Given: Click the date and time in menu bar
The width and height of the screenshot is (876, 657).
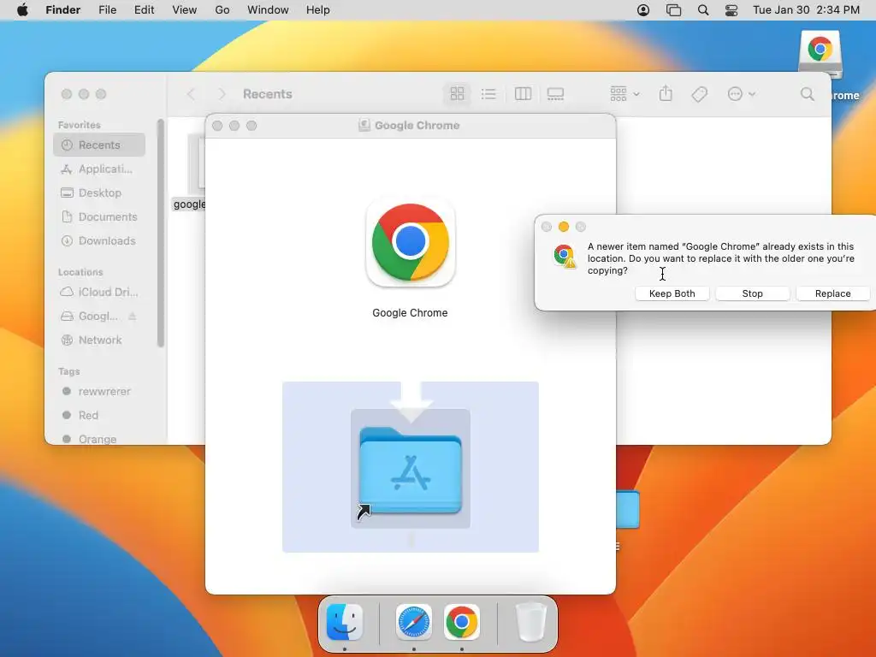Looking at the screenshot, I should click(806, 10).
